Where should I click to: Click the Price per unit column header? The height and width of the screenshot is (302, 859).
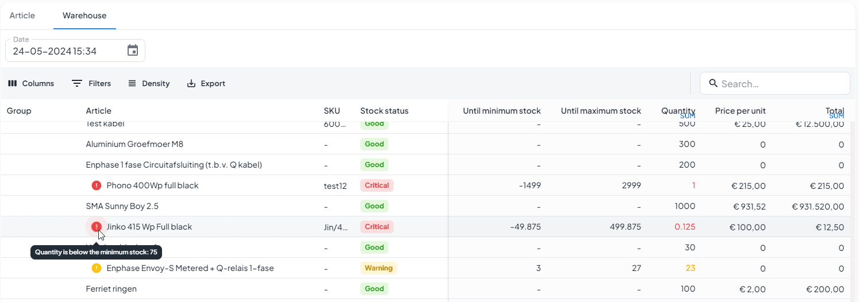pos(740,111)
